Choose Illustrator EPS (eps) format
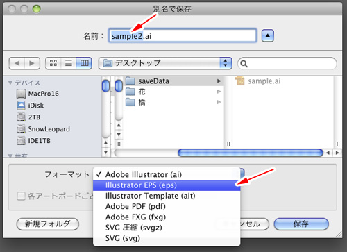Screen dimensions: 347x252 click(x=167, y=185)
